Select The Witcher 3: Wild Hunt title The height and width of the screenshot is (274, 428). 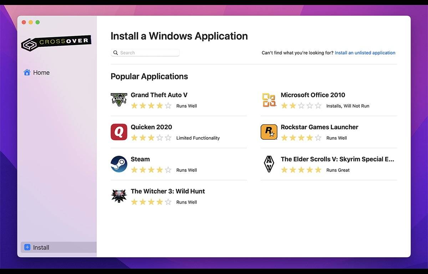(168, 191)
